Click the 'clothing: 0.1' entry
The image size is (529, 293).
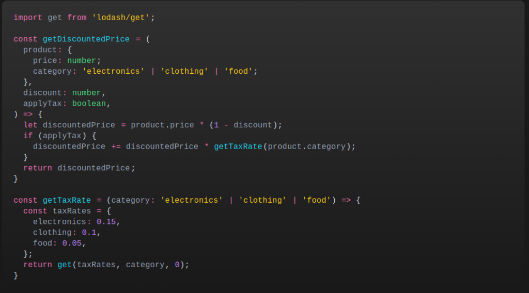pyautogui.click(x=65, y=233)
